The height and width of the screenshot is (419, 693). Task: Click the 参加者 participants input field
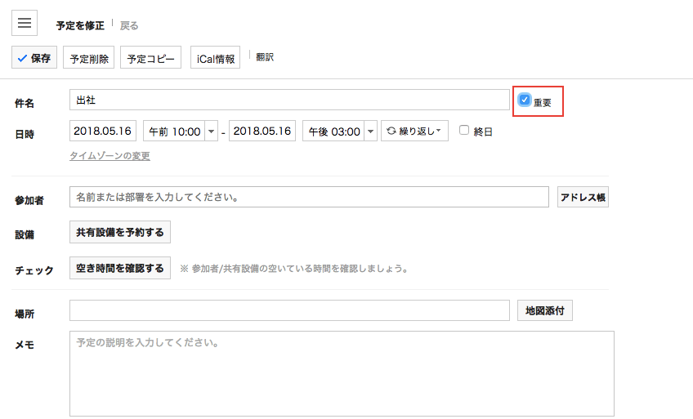tap(309, 197)
